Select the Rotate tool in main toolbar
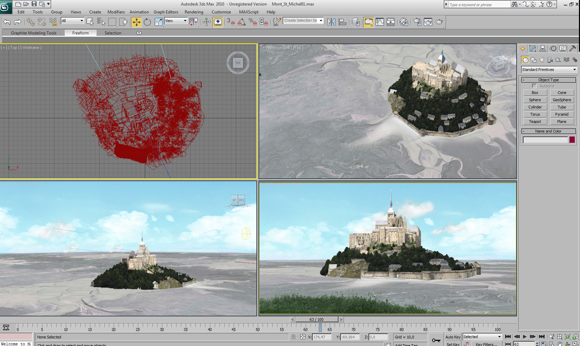The height and width of the screenshot is (346, 580). tap(147, 22)
